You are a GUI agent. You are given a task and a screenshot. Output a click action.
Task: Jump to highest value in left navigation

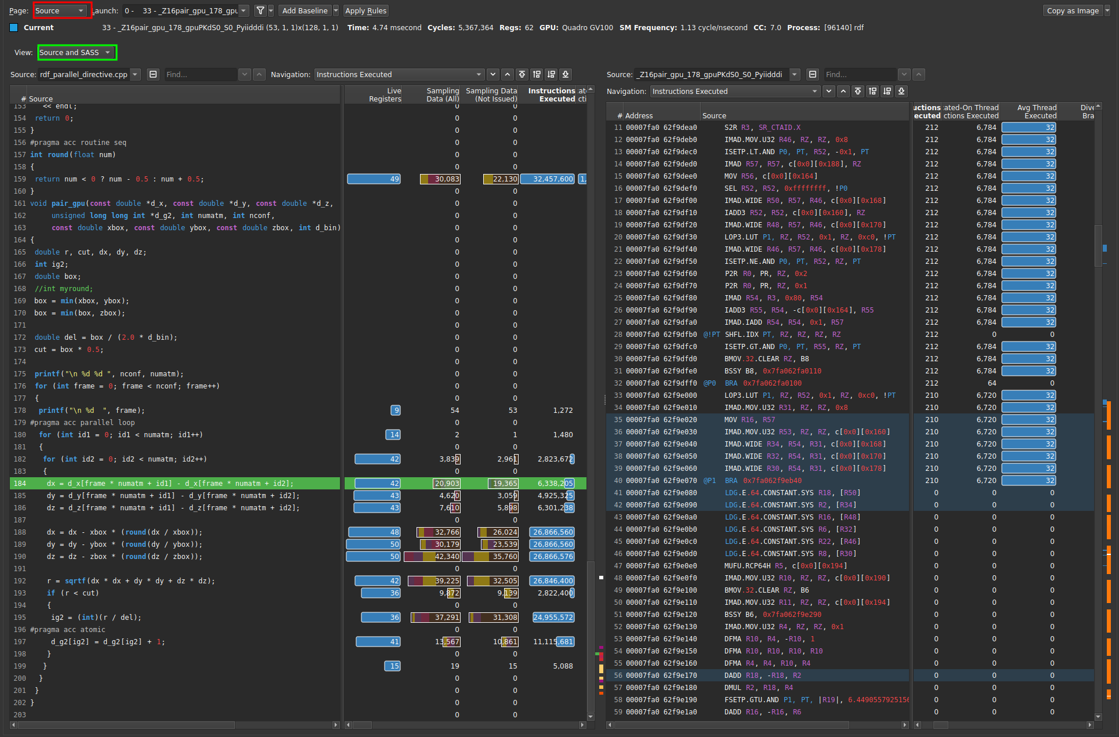(522, 74)
